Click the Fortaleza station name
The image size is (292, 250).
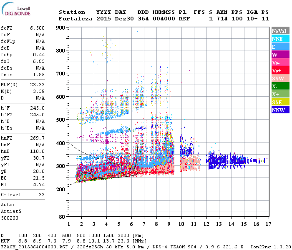click(76, 19)
